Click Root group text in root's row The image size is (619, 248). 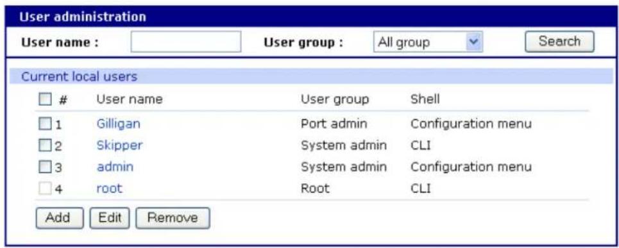click(x=315, y=188)
